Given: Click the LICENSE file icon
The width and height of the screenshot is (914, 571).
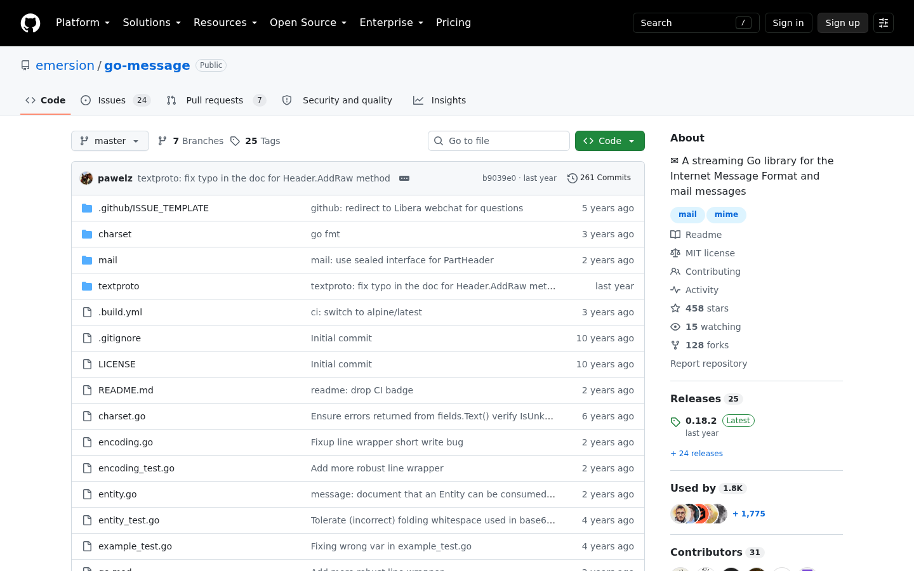Looking at the screenshot, I should tap(87, 364).
